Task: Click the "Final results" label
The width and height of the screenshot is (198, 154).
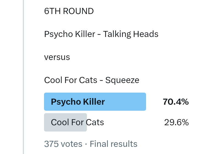Action: point(114,144)
